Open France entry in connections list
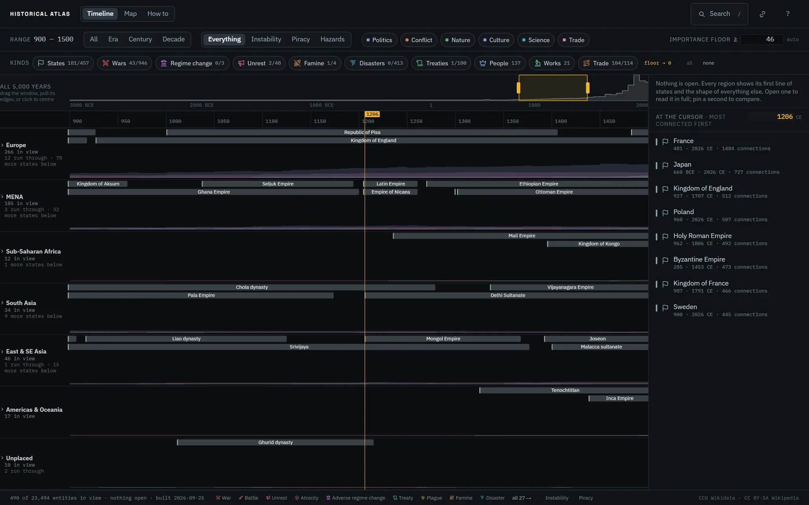 click(x=728, y=144)
